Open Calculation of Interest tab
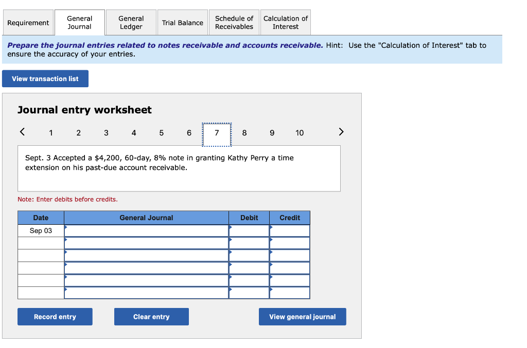The image size is (527, 348). (286, 23)
